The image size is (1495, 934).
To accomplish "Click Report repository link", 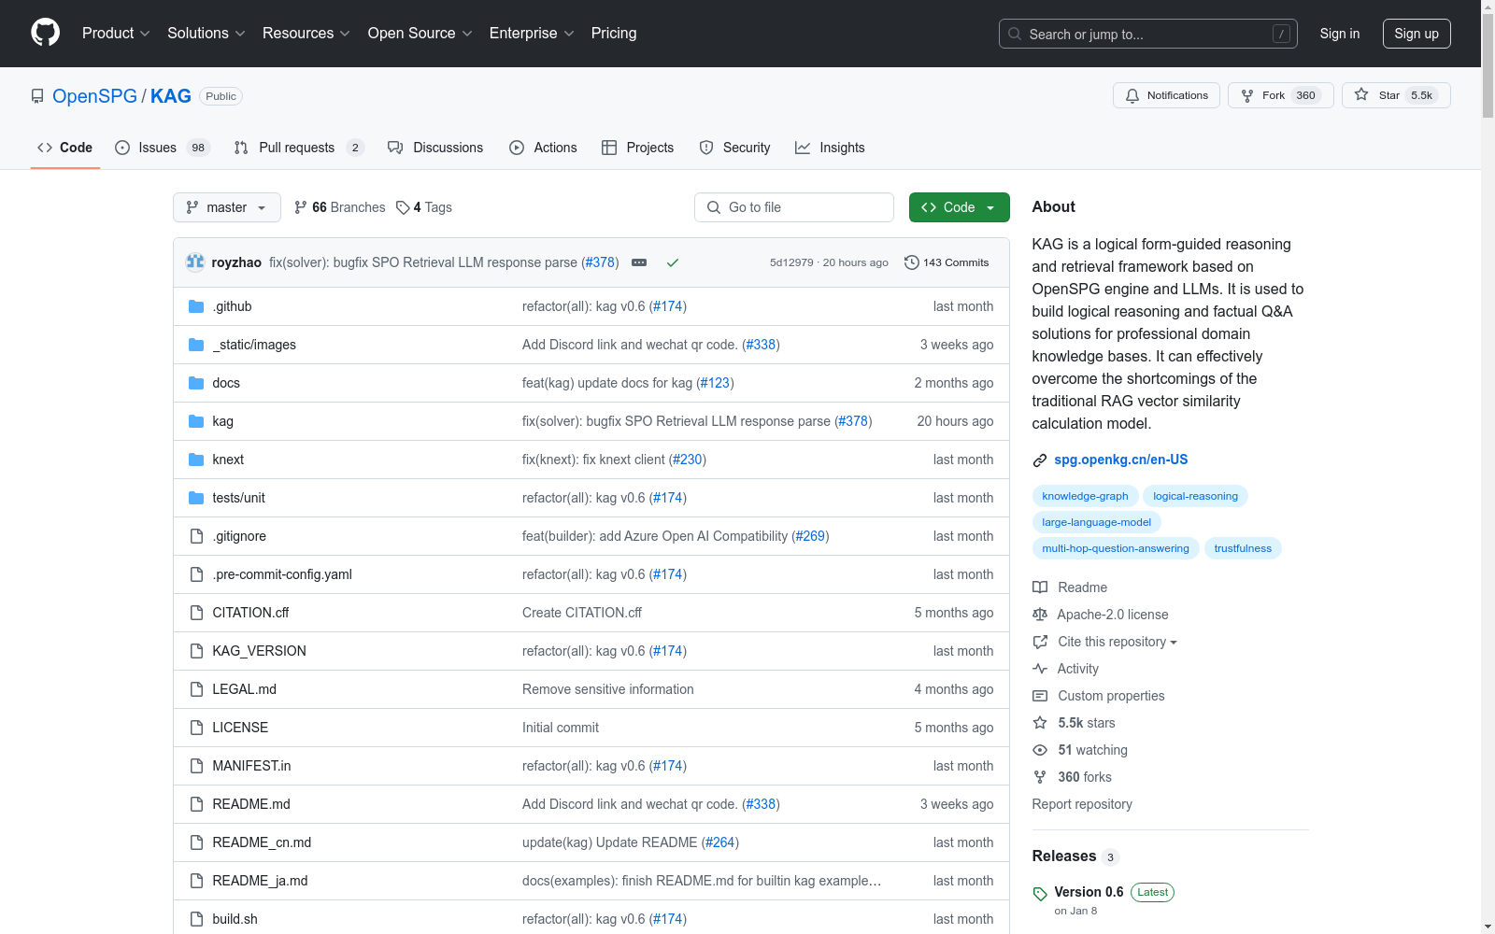I will click(1082, 804).
